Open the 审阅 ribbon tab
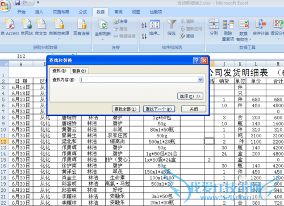The height and width of the screenshot is (206, 284). (118, 12)
